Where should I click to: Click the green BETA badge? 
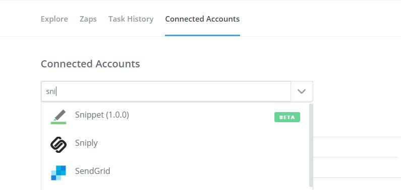(x=287, y=117)
